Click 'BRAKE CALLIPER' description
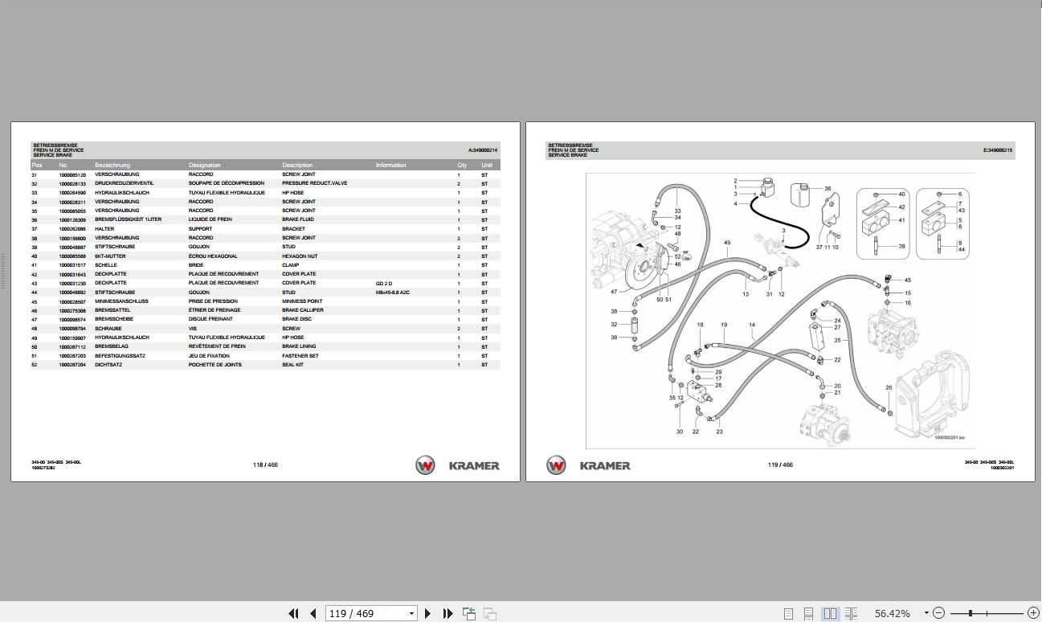The height and width of the screenshot is (622, 1042). point(303,310)
